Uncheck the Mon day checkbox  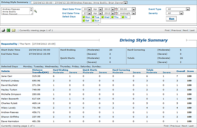84,17
